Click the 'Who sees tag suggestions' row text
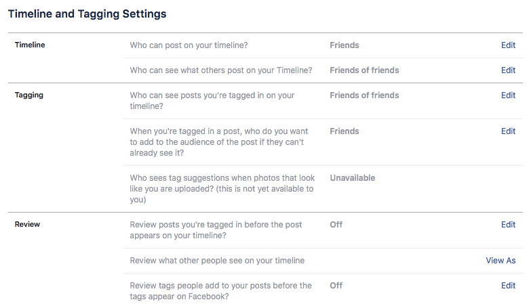This screenshot has height=304, width=531. point(221,189)
